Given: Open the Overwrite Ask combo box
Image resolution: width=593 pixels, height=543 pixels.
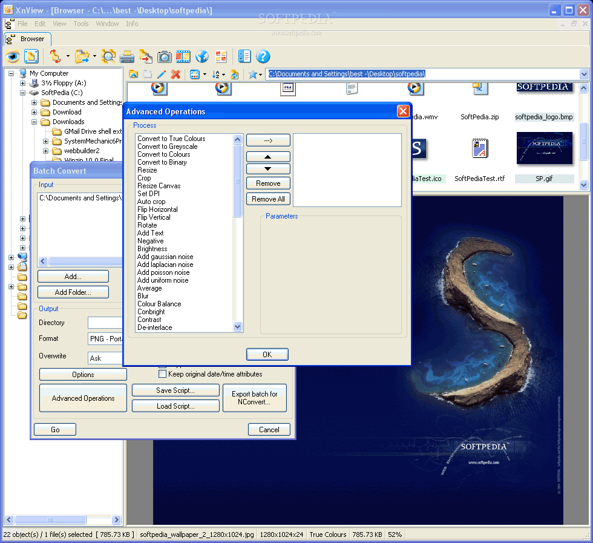Looking at the screenshot, I should click(105, 358).
